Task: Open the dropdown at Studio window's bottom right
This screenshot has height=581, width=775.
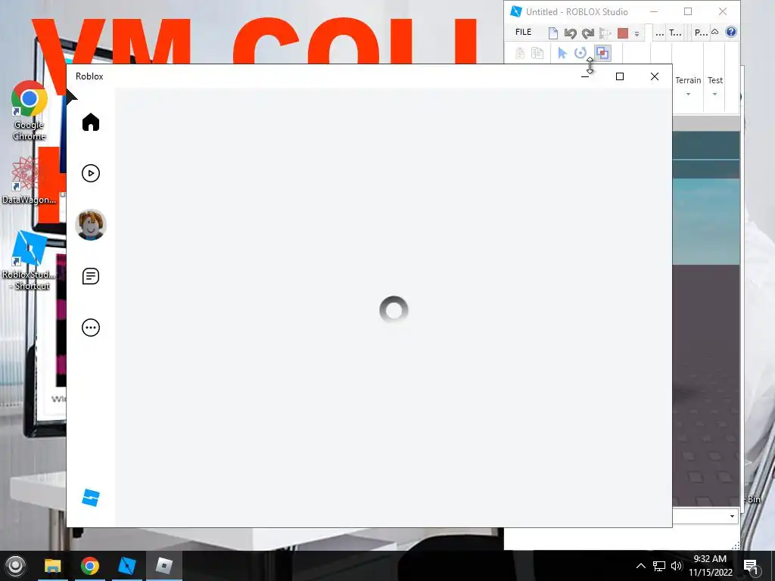Action: [732, 516]
